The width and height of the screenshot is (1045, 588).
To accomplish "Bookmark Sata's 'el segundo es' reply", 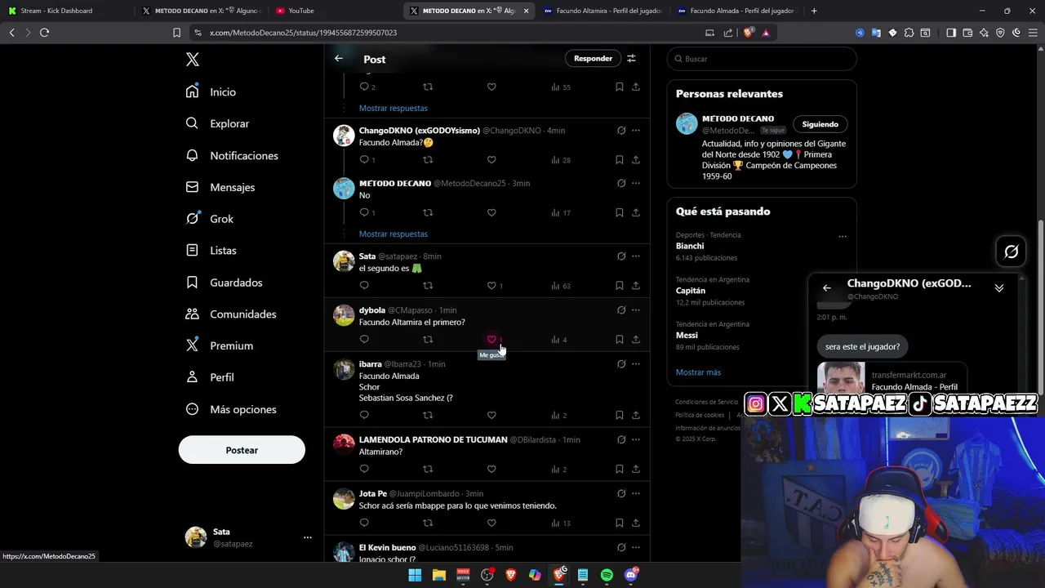I will (620, 286).
